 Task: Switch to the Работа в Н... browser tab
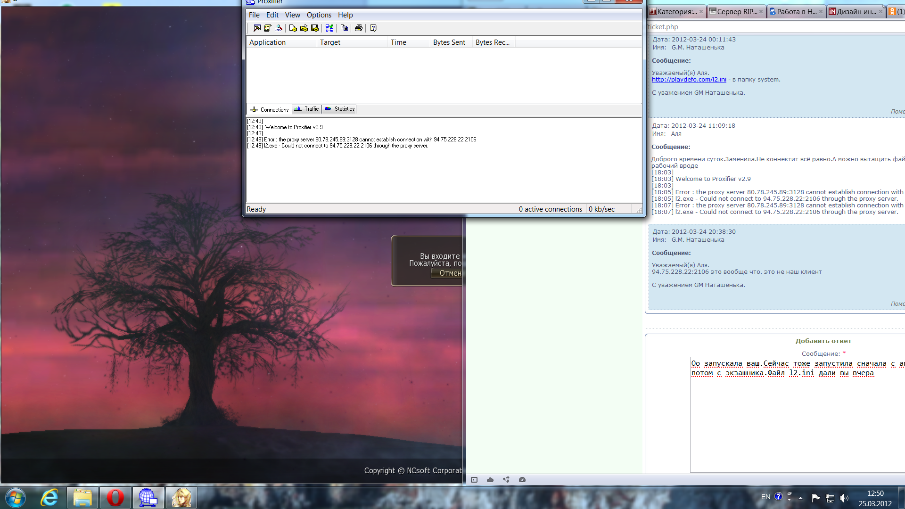point(797,12)
